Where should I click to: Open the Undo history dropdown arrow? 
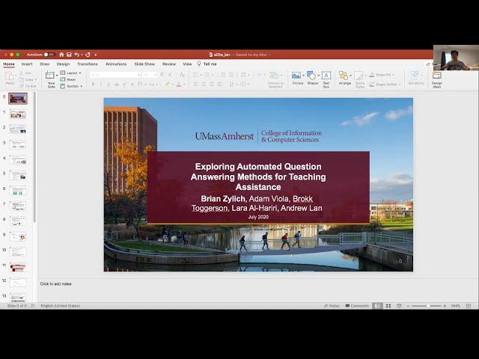pos(82,55)
